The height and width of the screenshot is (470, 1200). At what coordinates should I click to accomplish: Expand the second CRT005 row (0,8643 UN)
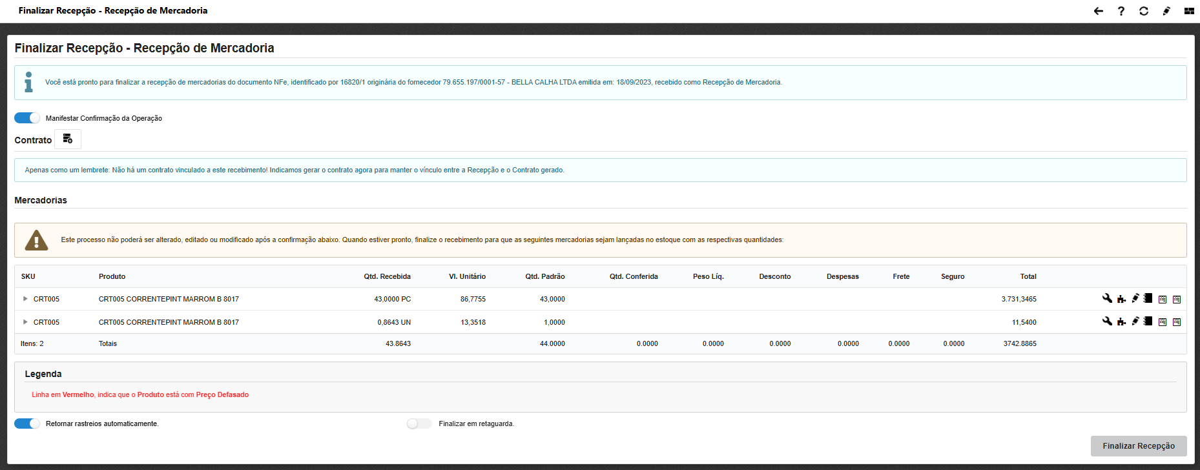[25, 322]
